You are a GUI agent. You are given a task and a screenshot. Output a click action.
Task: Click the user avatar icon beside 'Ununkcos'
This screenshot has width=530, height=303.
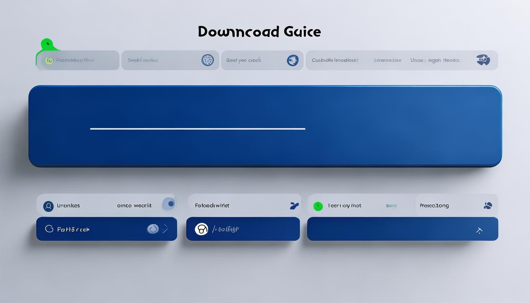[49, 206]
